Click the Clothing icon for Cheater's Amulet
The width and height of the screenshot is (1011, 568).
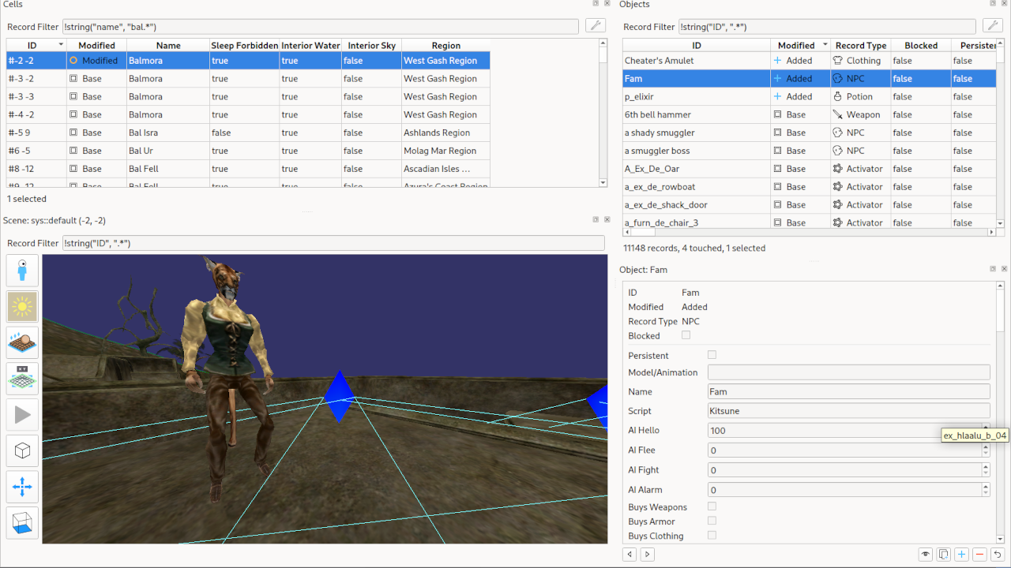[x=838, y=60]
